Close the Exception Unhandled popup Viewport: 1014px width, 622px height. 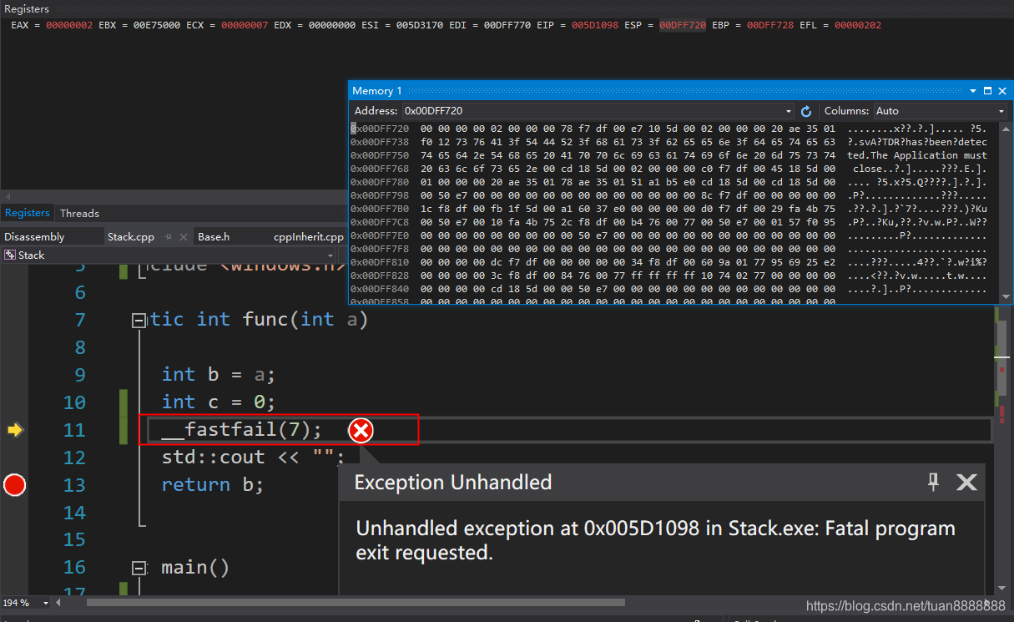(x=966, y=482)
